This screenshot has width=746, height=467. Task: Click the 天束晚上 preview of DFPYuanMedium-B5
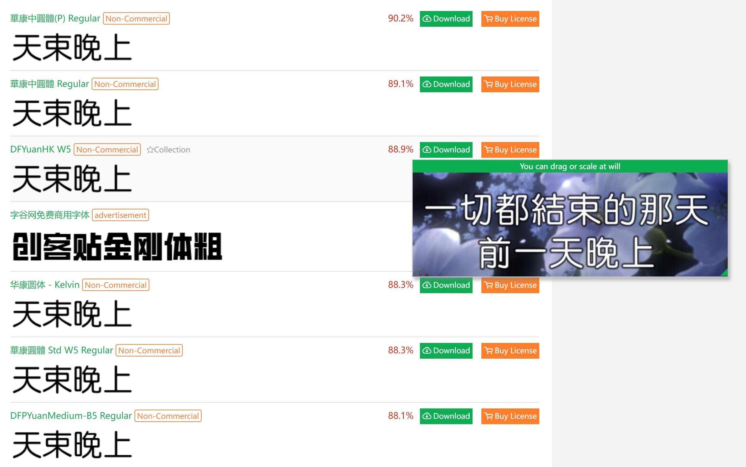tap(72, 445)
